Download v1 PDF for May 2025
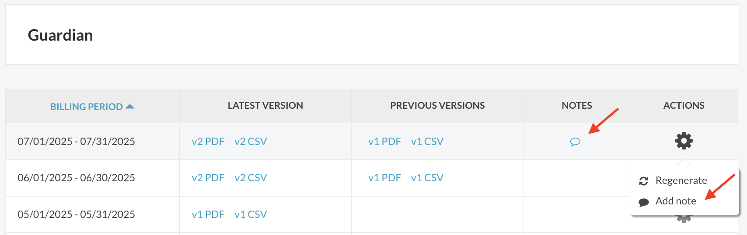Image resolution: width=747 pixels, height=235 pixels. (208, 214)
